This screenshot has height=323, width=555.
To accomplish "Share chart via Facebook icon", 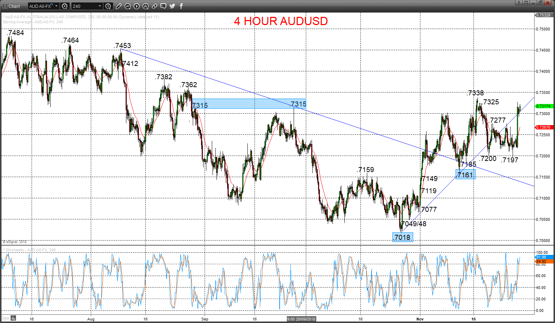I will [x=181, y=6].
